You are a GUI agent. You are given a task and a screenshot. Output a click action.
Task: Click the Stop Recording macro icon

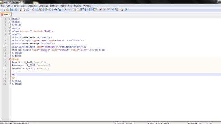click(x=105, y=9)
